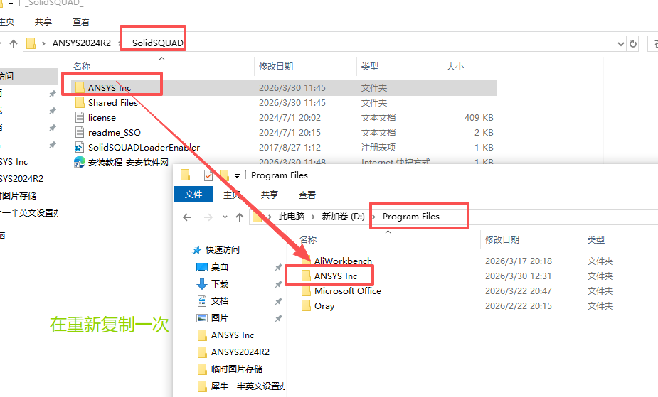Open 文档 in the Program Files sidebar
Screen dimensions: 658x397
[x=213, y=301]
